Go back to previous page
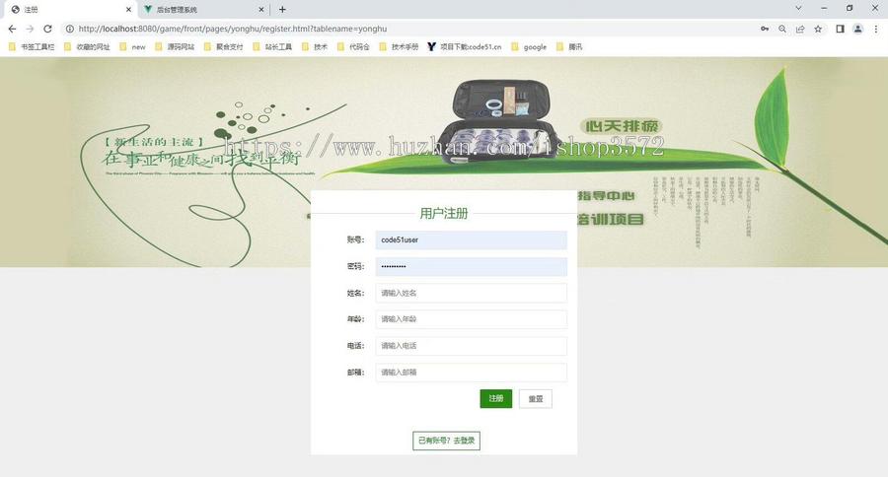Viewport: 888px width, 477px height. tap(13, 29)
